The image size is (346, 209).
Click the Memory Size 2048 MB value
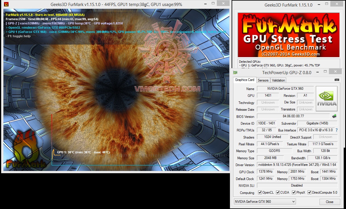tap(270, 158)
